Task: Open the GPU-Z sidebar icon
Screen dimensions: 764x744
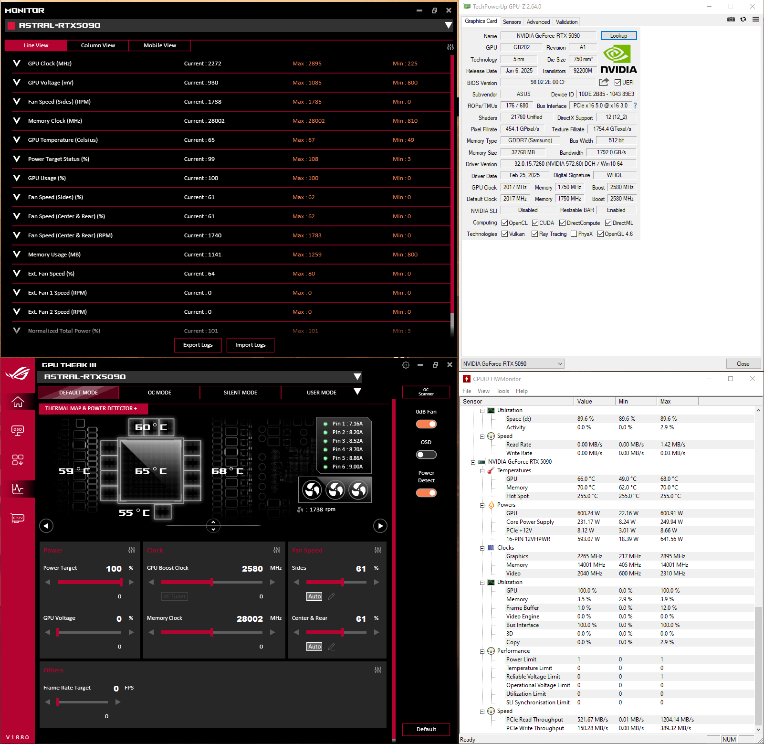Action: [18, 518]
